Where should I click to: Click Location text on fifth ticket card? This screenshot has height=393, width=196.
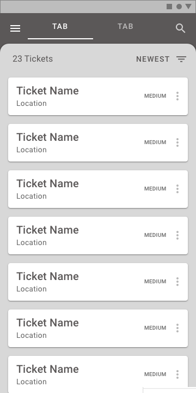32,289
